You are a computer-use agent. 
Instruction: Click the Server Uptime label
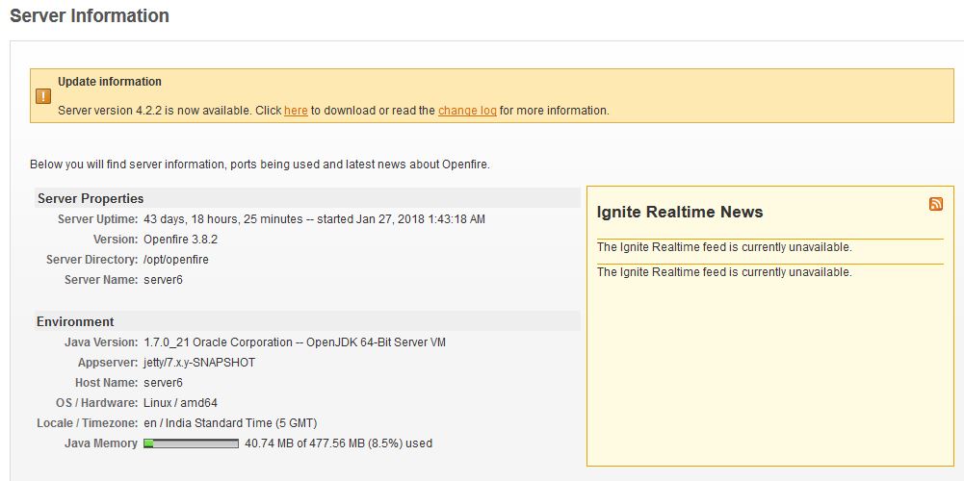tap(98, 218)
